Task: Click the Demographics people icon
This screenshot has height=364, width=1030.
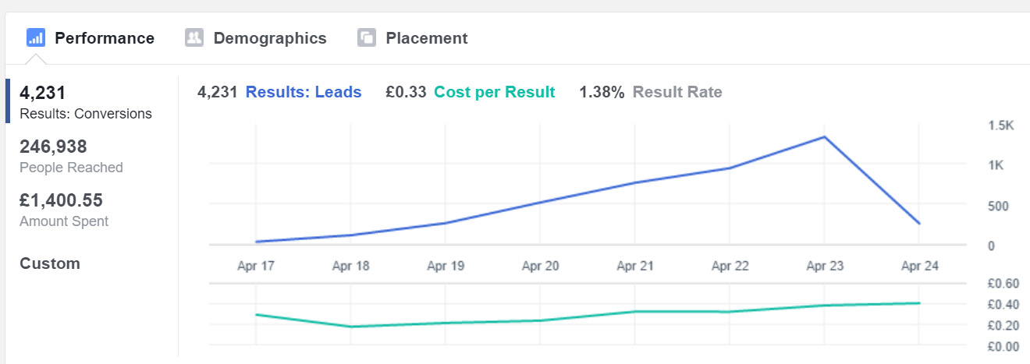Action: pos(194,37)
